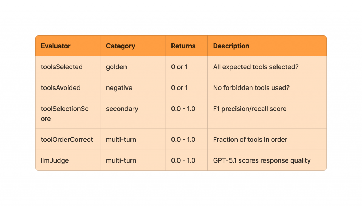362x206 pixels.
Task: Select the toolsAvoided evaluator cell
Action: [60, 88]
